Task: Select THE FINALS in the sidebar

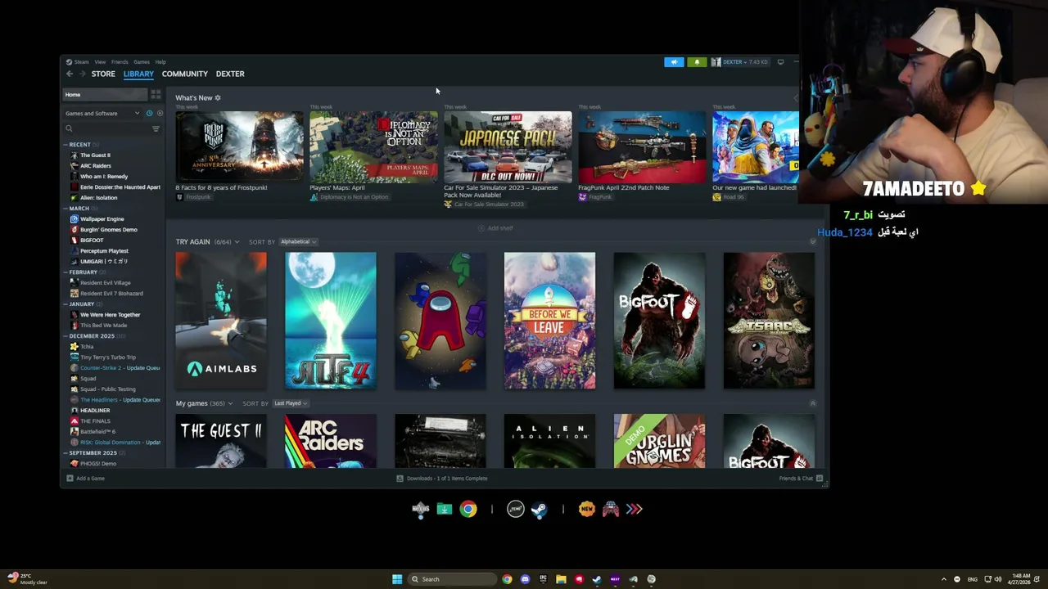Action: coord(95,421)
